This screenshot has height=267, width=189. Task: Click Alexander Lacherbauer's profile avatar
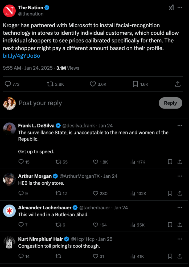pos(9,211)
